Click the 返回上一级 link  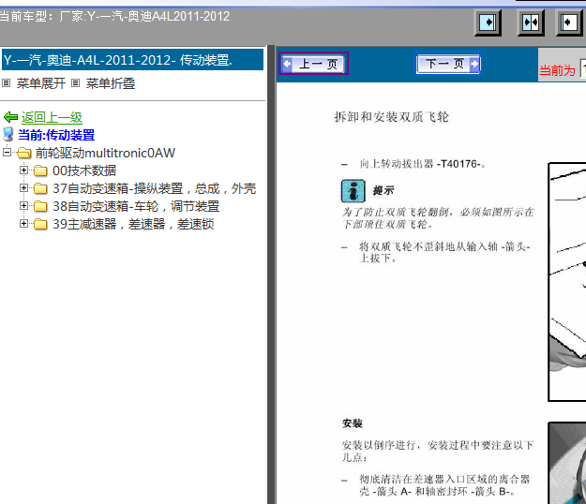click(52, 117)
